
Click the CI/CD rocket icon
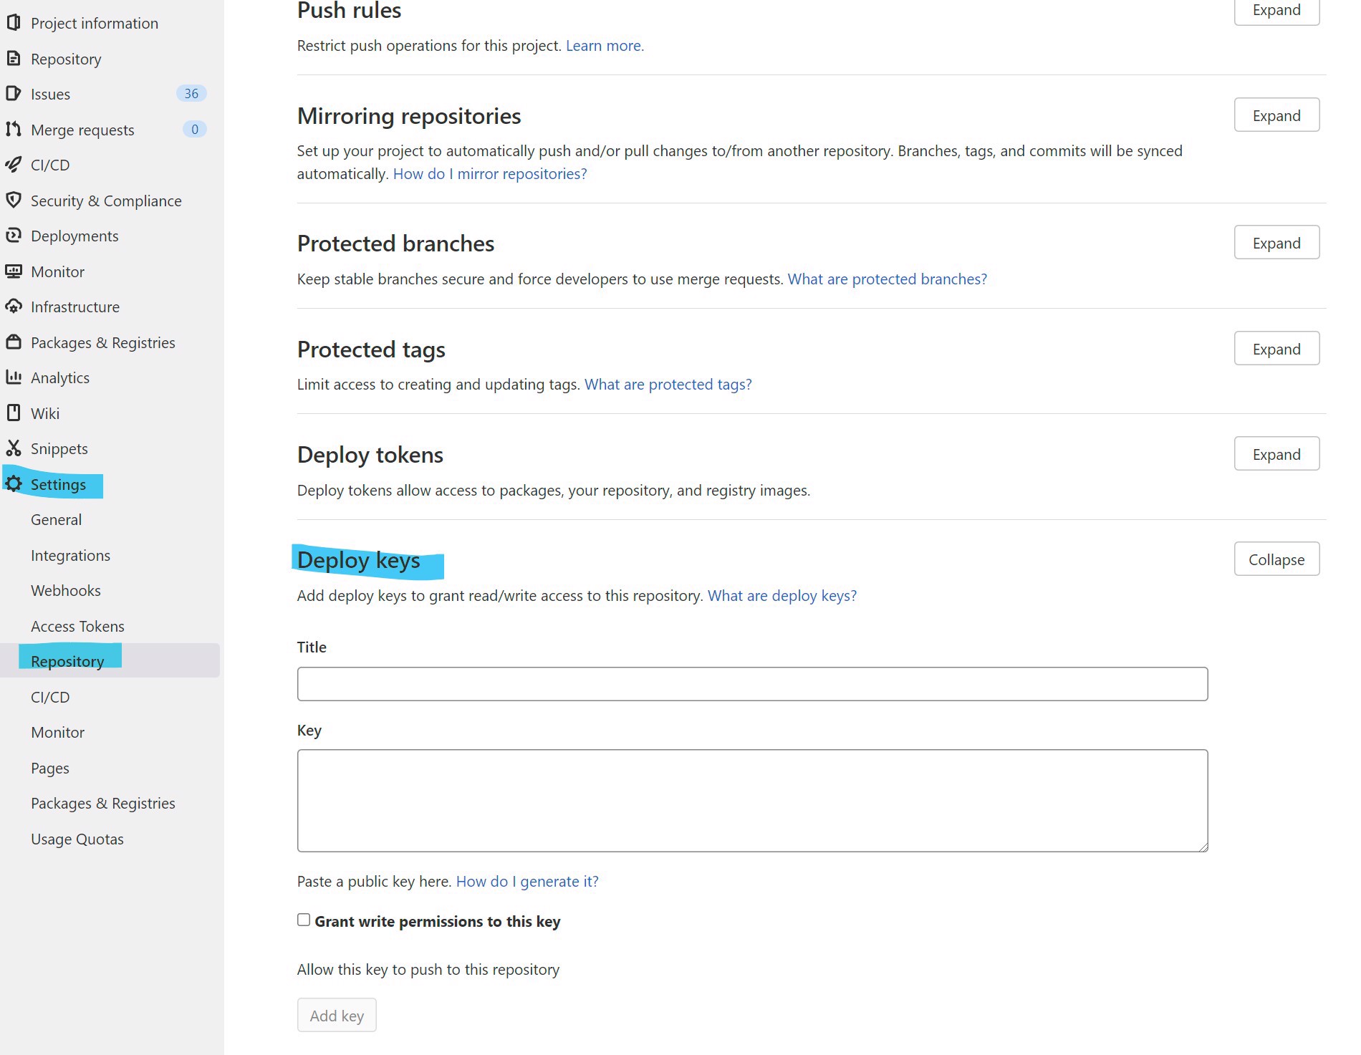click(x=14, y=165)
